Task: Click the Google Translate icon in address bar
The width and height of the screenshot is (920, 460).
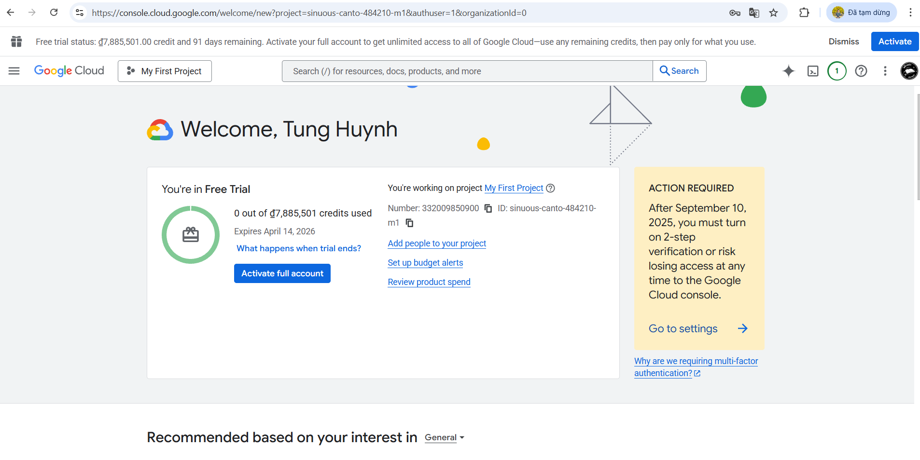Action: click(754, 13)
